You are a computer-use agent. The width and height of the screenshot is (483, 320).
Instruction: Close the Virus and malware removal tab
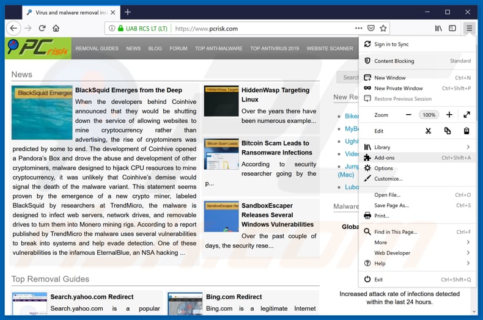tap(112, 13)
